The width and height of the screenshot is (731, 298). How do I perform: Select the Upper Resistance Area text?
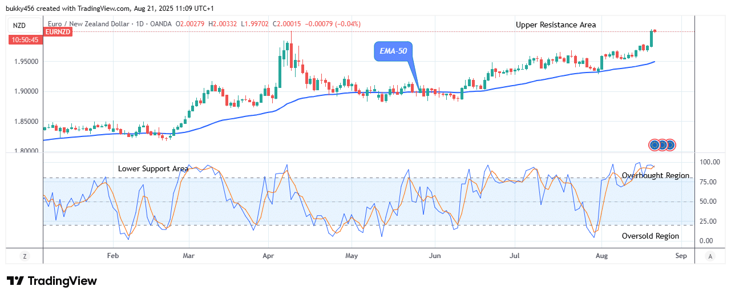(x=556, y=25)
